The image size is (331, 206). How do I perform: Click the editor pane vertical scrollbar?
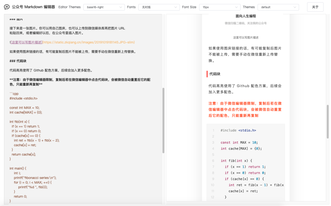(x=163, y=120)
